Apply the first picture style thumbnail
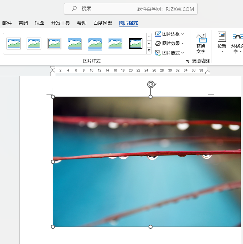The height and width of the screenshot is (244, 243). (x=13, y=44)
